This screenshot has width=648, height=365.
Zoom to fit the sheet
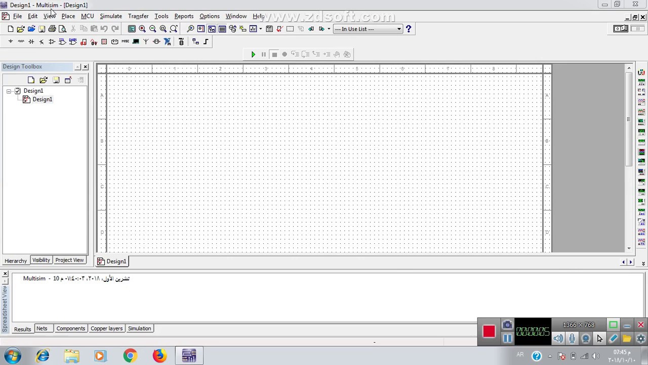(174, 29)
